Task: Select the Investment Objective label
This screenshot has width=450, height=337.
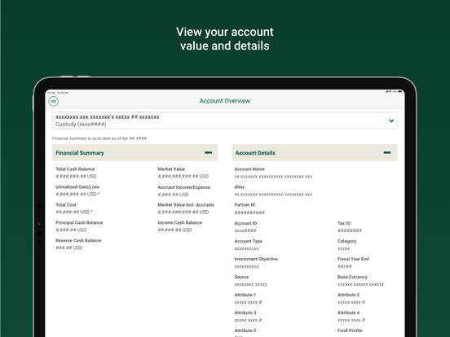Action: pyautogui.click(x=256, y=259)
